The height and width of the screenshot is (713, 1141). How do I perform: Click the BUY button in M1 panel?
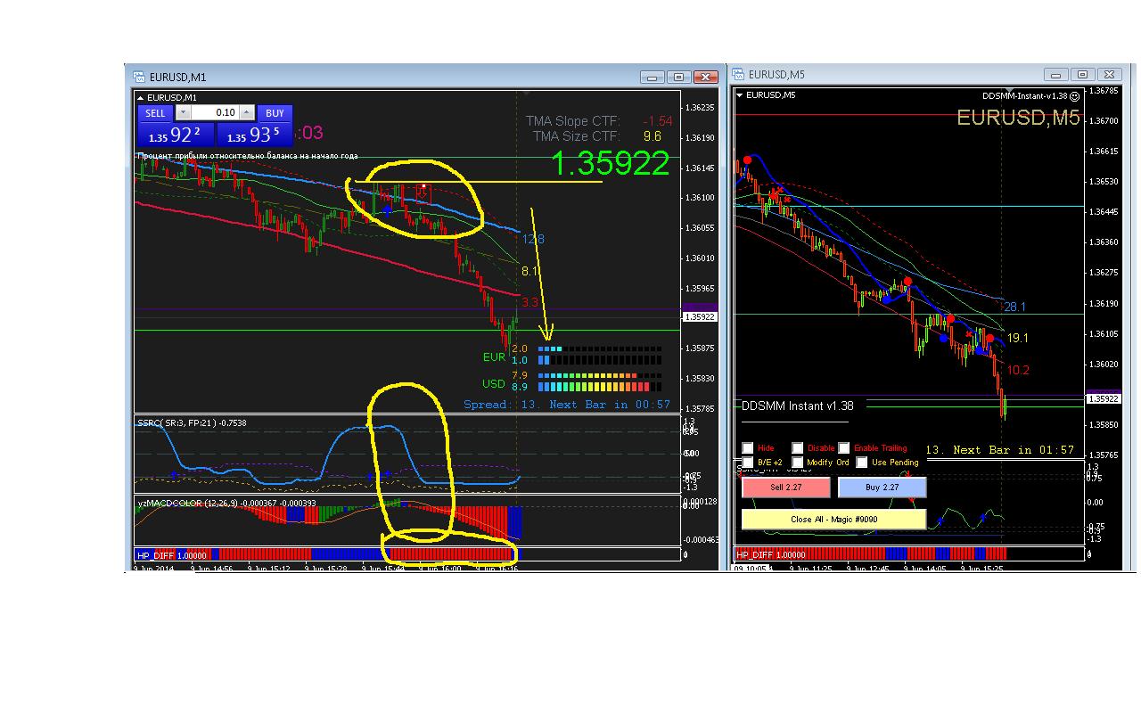pos(275,113)
